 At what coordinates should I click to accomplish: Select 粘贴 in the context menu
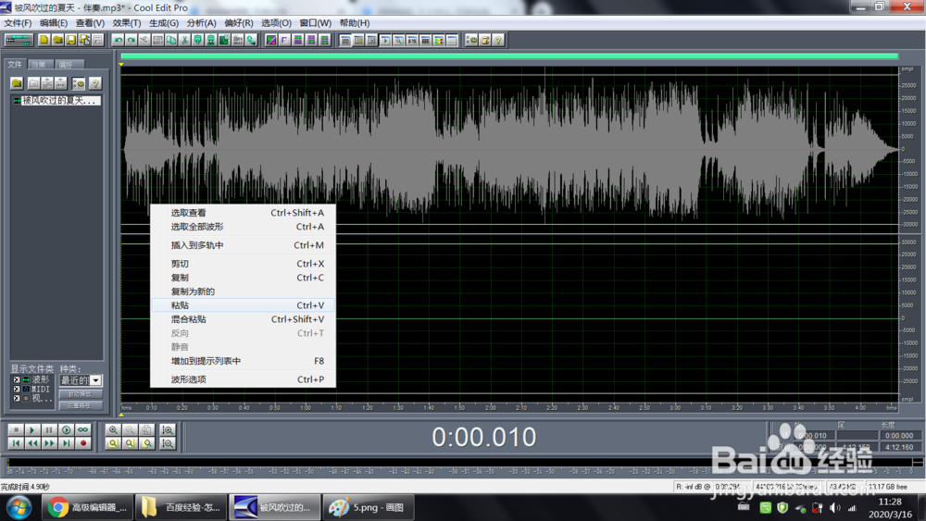click(243, 305)
